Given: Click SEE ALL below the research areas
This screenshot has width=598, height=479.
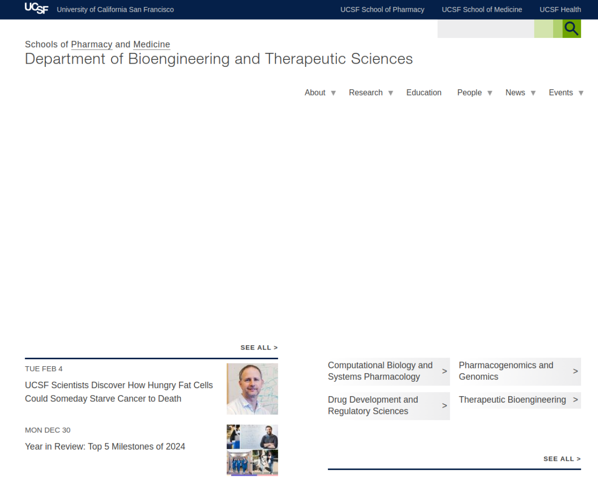Looking at the screenshot, I should coord(562,459).
